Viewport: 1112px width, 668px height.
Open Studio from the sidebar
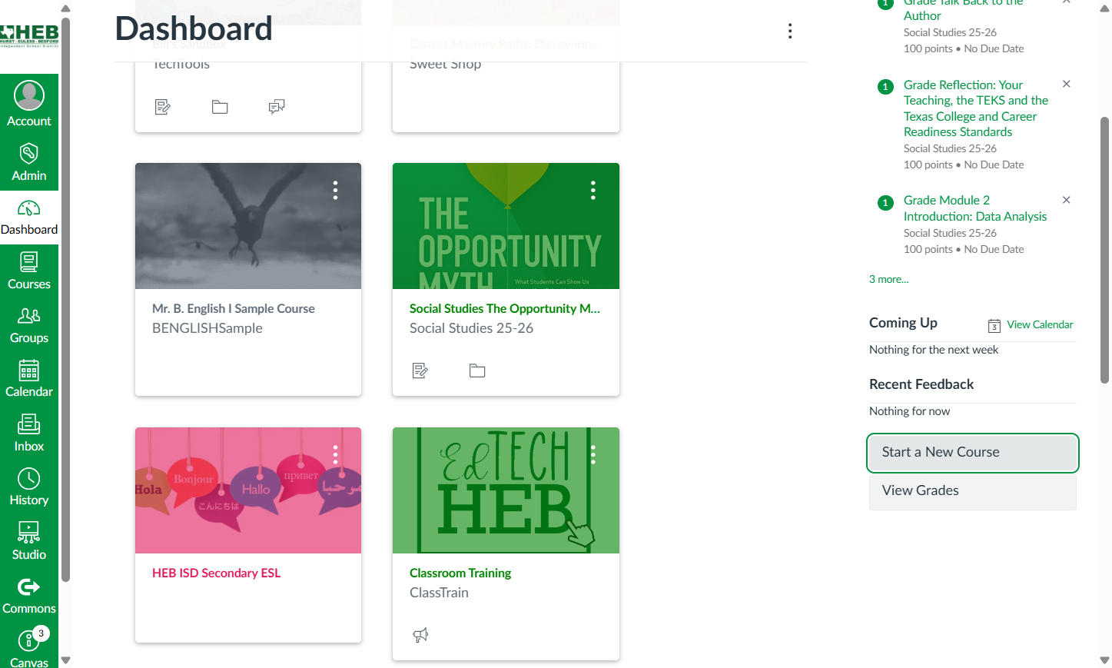click(x=29, y=542)
